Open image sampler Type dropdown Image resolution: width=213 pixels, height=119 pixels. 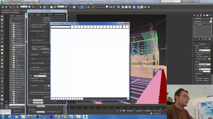40,76
